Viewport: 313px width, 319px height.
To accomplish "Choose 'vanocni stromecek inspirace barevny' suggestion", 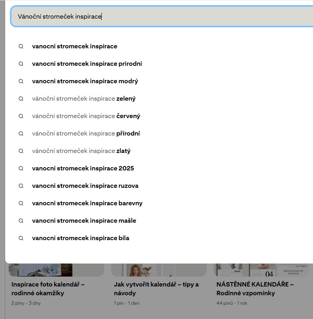I will point(87,203).
